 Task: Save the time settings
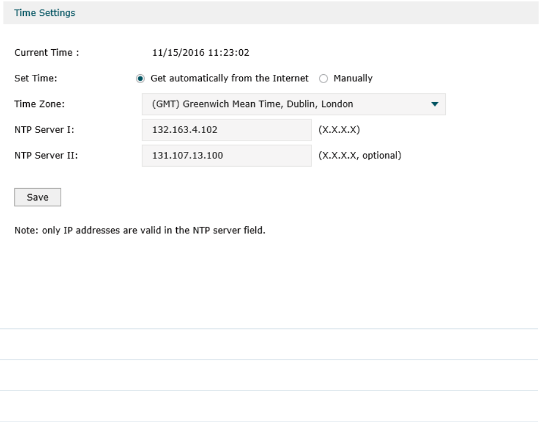pos(38,197)
